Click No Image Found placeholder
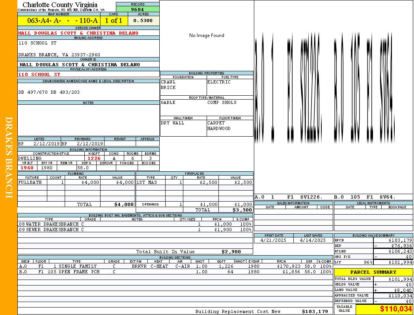This screenshot has height=315, width=414. [x=207, y=35]
